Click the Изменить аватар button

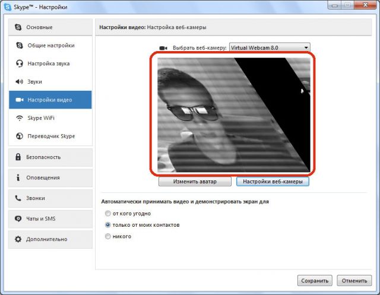click(x=195, y=182)
